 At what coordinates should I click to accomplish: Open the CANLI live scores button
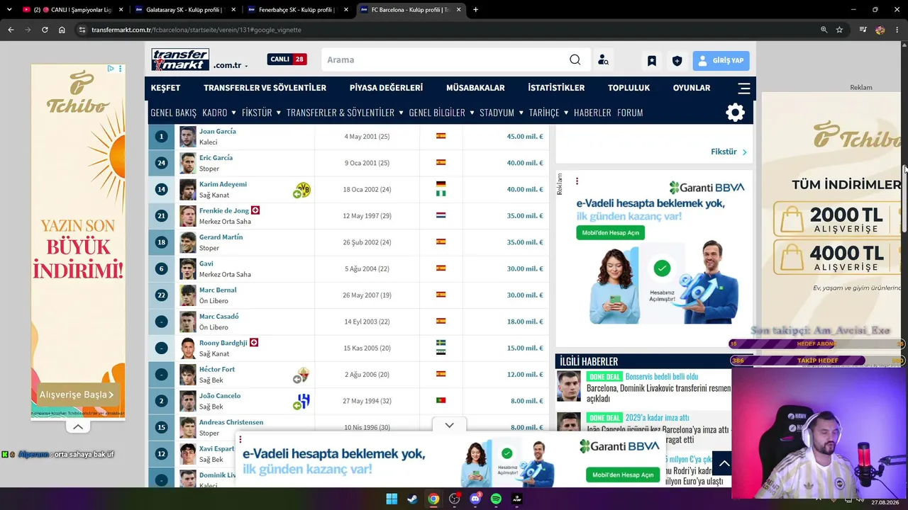tap(287, 59)
